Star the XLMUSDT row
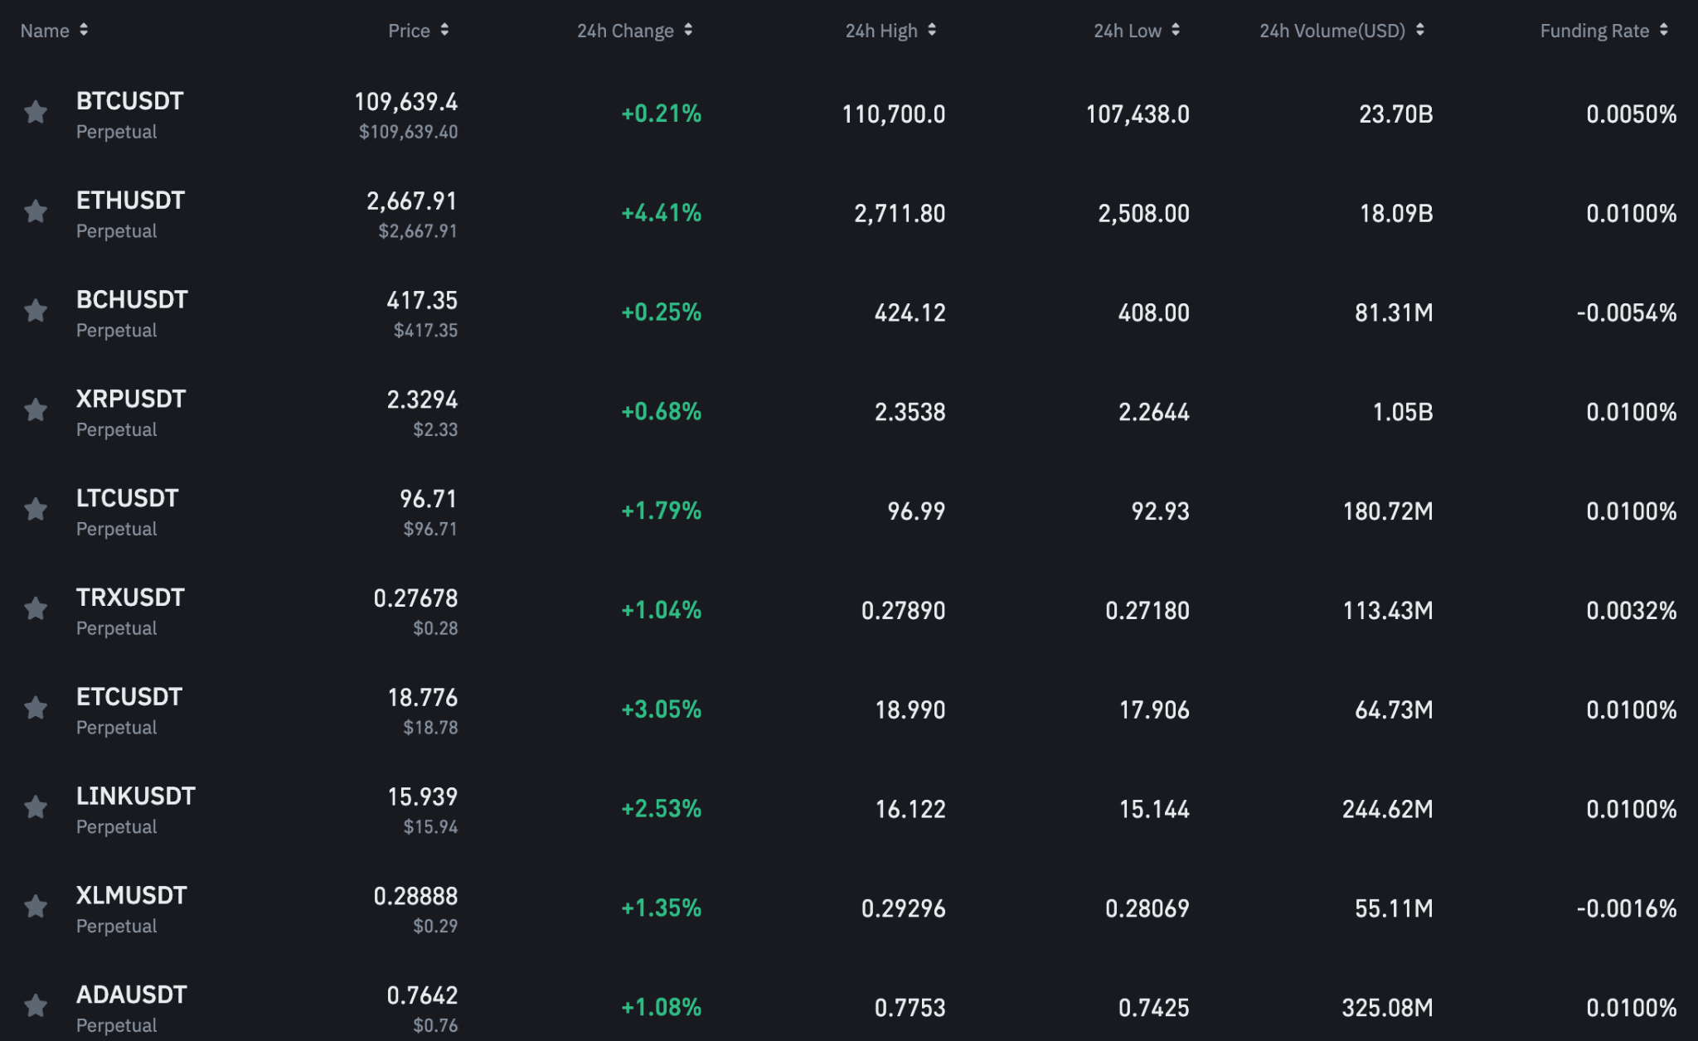 click(36, 907)
